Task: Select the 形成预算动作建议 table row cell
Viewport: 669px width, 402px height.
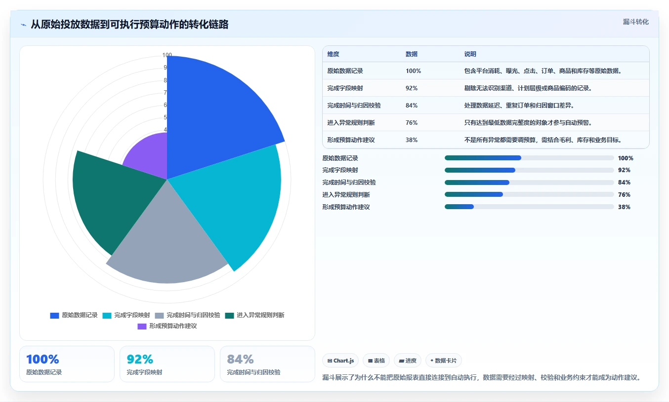Action: pyautogui.click(x=351, y=140)
